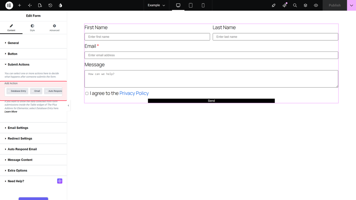Click the First Name field label
356x200 pixels.
96,28
